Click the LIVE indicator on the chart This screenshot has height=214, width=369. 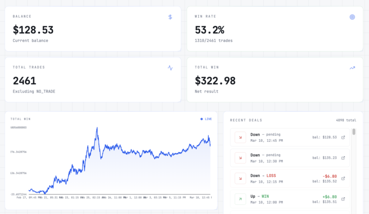(206, 119)
